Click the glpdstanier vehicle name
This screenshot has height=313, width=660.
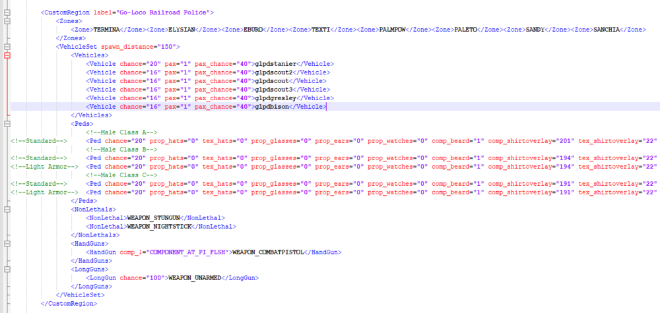[x=276, y=64]
